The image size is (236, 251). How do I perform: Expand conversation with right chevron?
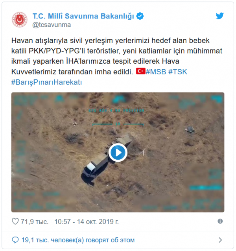tap(220, 240)
